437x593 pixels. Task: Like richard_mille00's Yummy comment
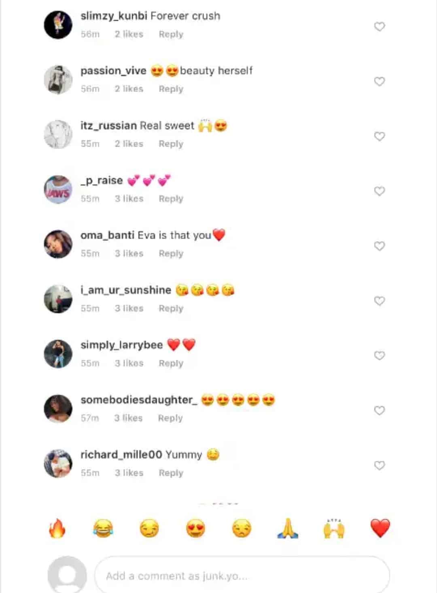click(x=379, y=465)
